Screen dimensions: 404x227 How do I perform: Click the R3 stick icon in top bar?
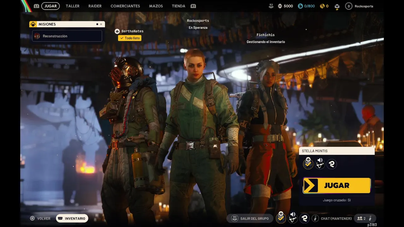(x=271, y=6)
